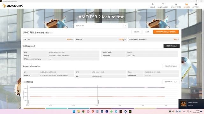204x114 pixels.
Task: Click the Quality Mode value
Action: click(129, 52)
